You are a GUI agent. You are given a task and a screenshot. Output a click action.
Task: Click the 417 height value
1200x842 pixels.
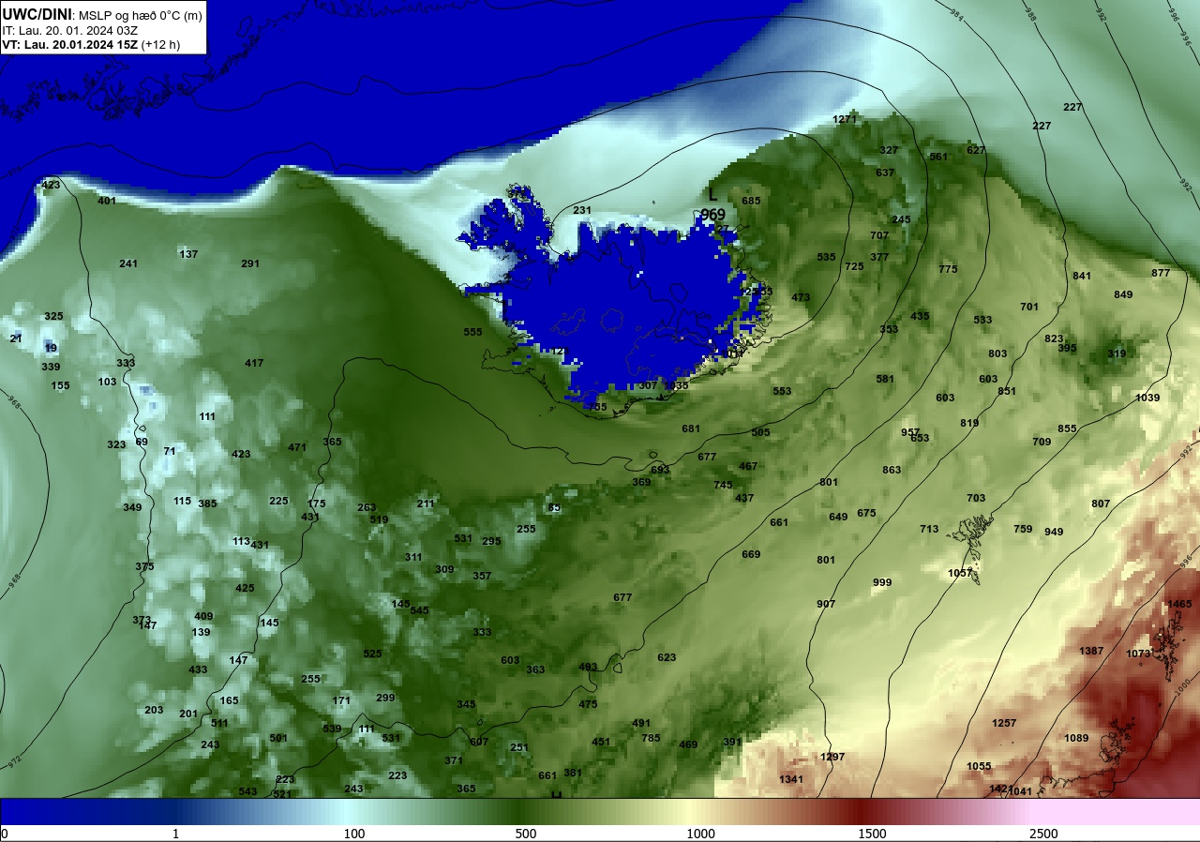pyautogui.click(x=254, y=363)
